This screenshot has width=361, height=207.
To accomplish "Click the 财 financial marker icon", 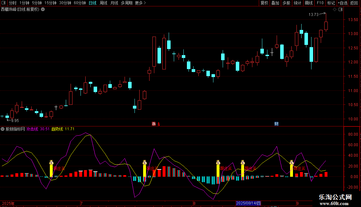I will pos(277,124).
